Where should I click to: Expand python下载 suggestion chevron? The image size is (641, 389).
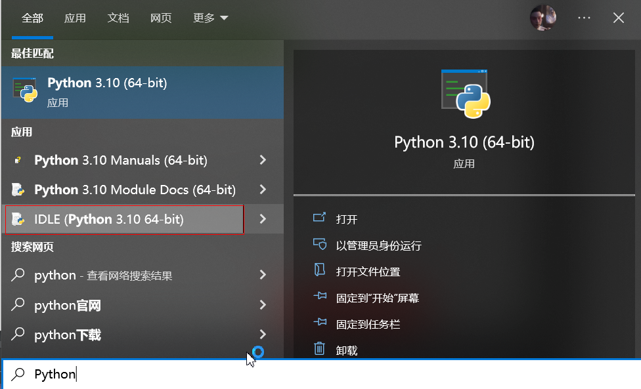[x=263, y=335]
